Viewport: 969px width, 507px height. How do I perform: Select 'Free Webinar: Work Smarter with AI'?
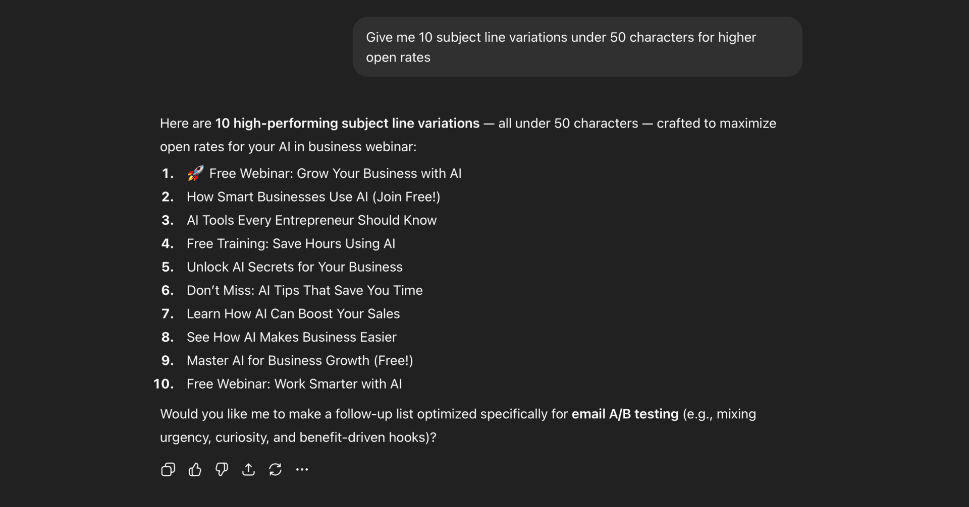pyautogui.click(x=294, y=384)
